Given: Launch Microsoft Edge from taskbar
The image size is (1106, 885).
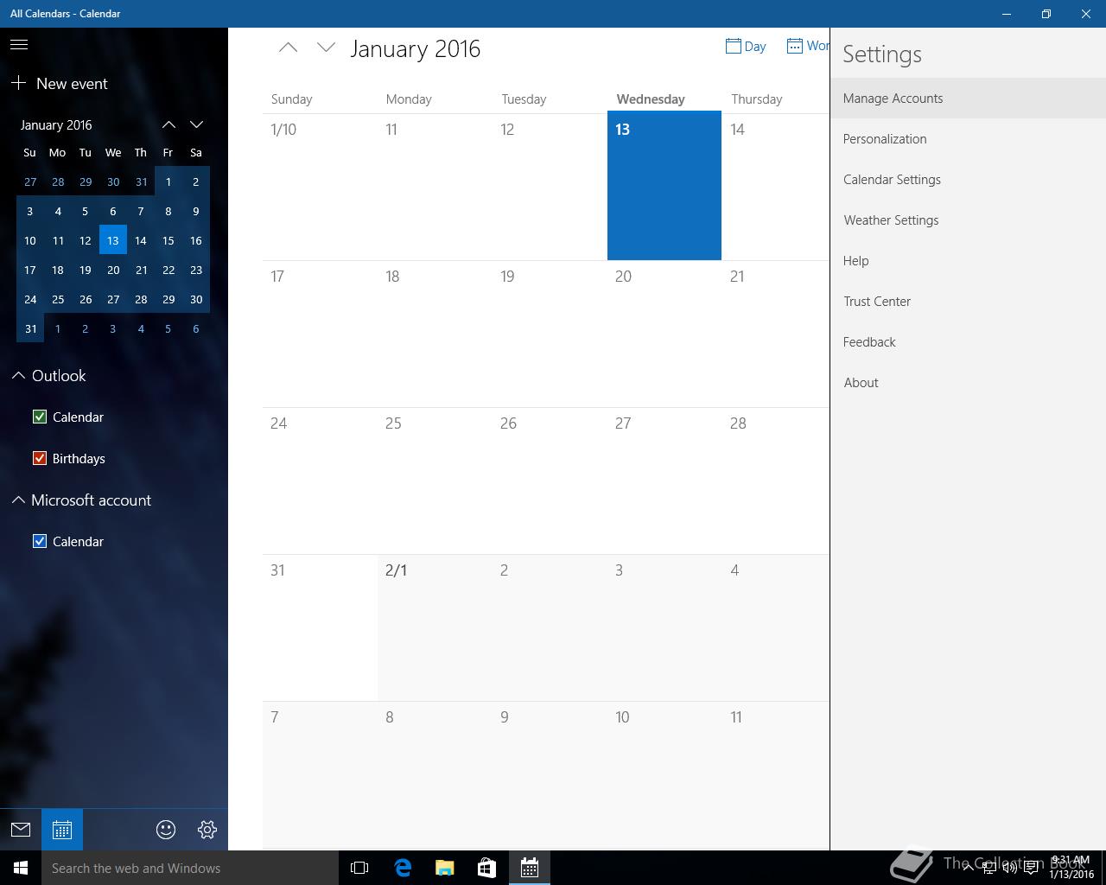Looking at the screenshot, I should [403, 868].
